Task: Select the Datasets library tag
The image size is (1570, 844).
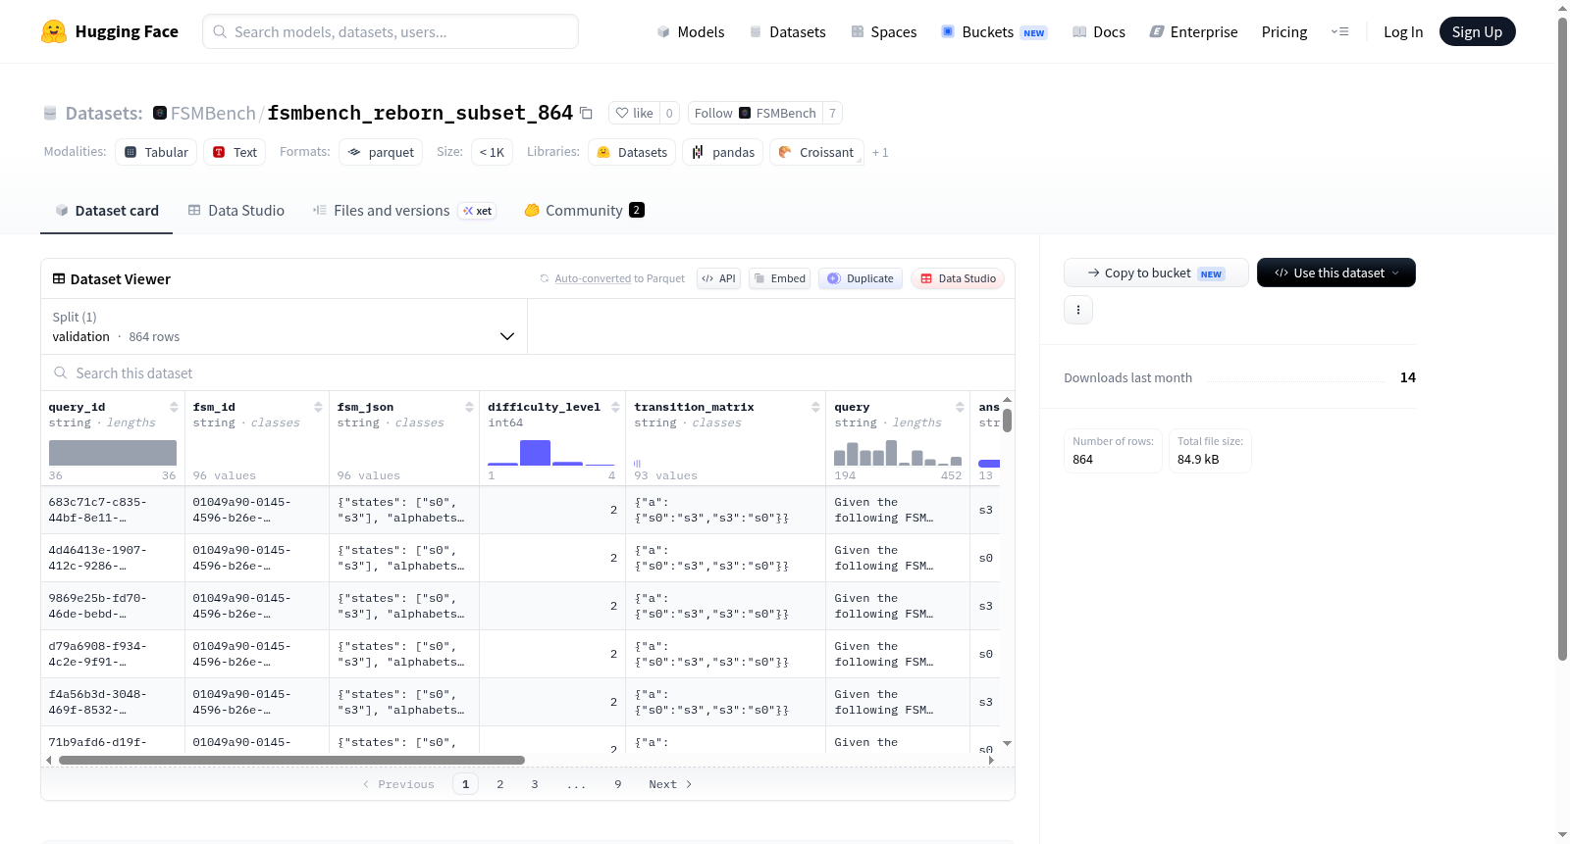Action: 632,152
